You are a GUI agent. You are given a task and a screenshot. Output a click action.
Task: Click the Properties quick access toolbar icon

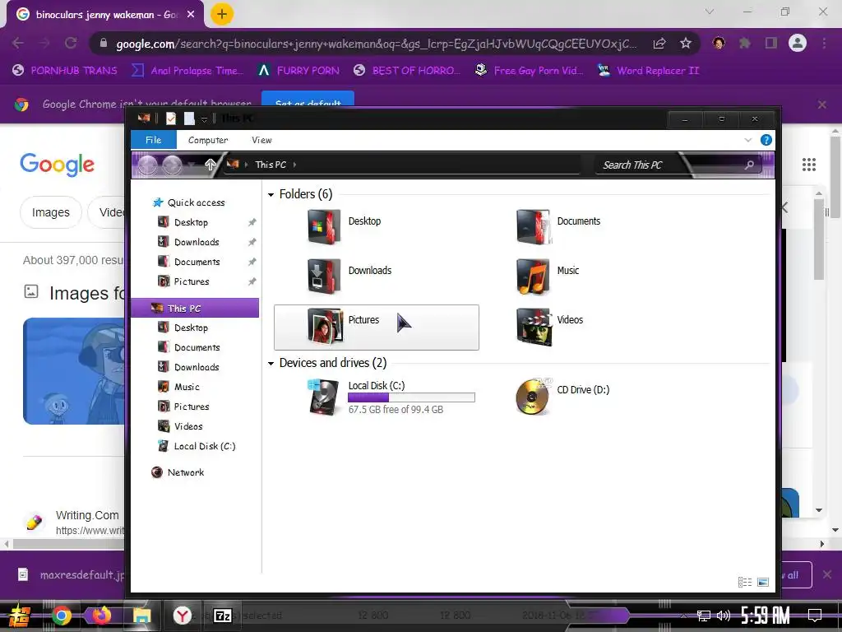point(171,118)
